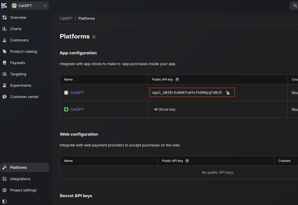Navigate to Customer center
The image size is (298, 205).
tap(24, 97)
